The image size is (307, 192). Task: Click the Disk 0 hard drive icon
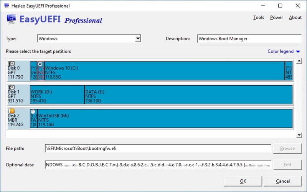tap(12, 63)
